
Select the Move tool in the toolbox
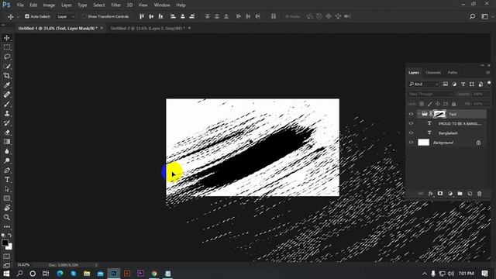click(x=7, y=38)
